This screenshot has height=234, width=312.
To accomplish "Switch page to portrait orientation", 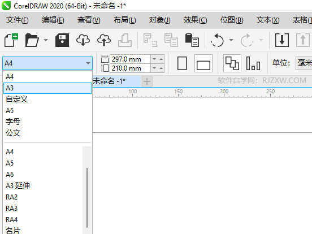I will [x=182, y=63].
